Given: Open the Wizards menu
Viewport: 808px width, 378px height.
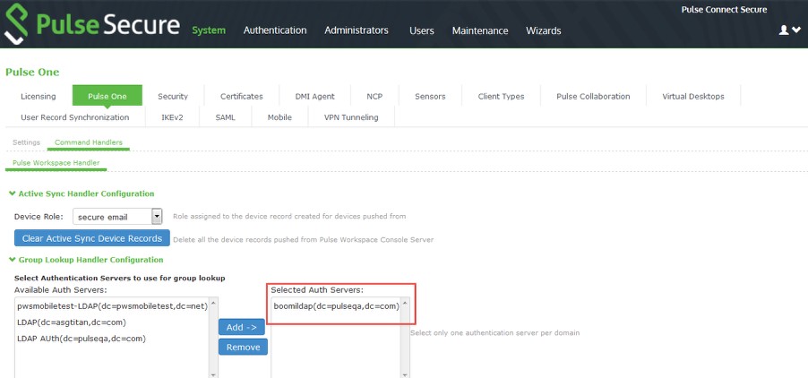Looking at the screenshot, I should pos(543,30).
